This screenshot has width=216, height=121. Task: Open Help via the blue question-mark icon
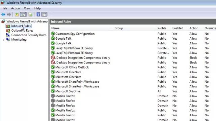click(38, 14)
